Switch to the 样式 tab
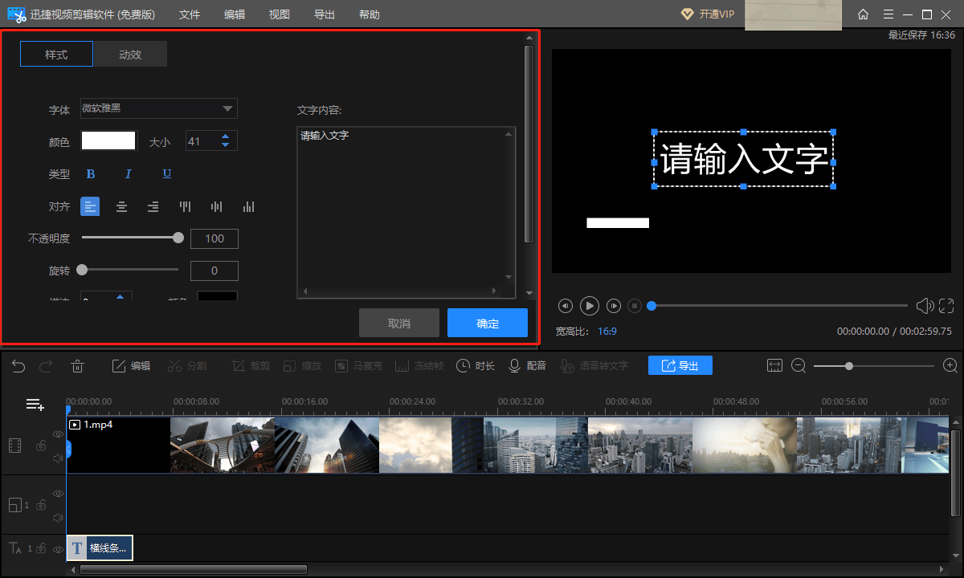 [x=56, y=54]
